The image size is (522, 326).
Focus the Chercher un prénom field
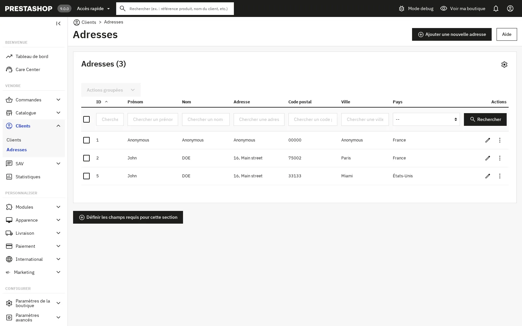coord(153,119)
